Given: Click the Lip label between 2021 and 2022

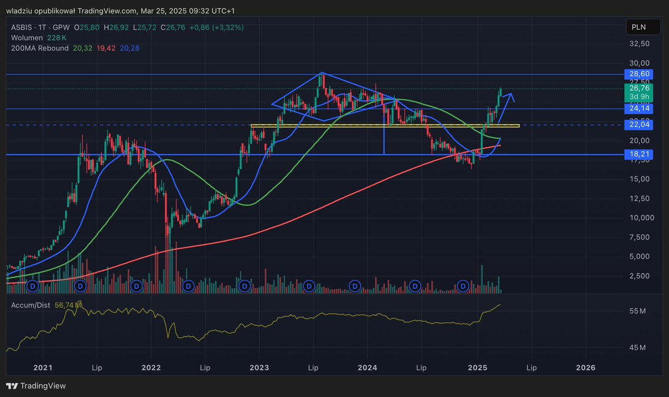Looking at the screenshot, I should pyautogui.click(x=96, y=368).
